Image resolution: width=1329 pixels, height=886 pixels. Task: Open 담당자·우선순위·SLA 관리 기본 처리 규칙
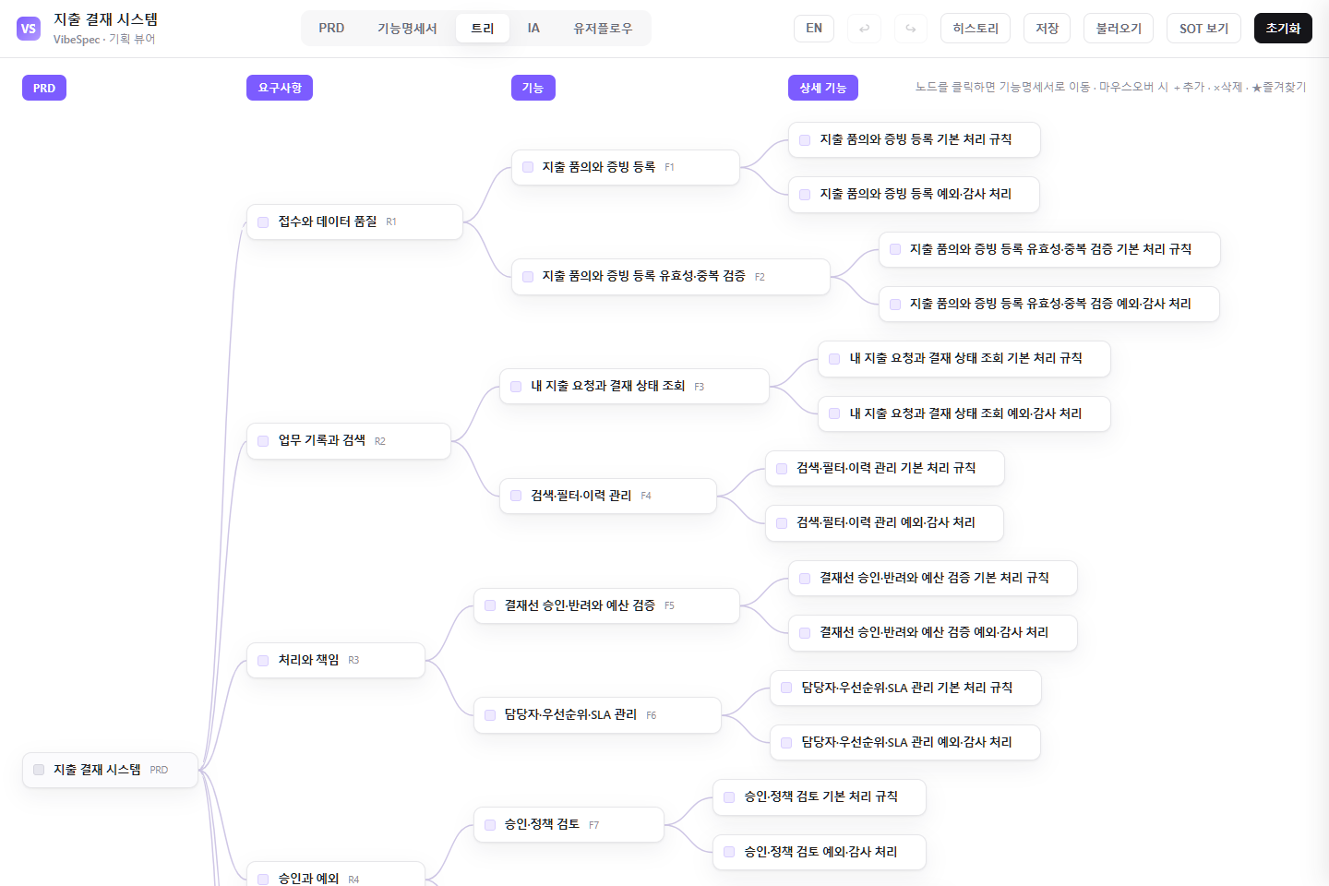(905, 688)
